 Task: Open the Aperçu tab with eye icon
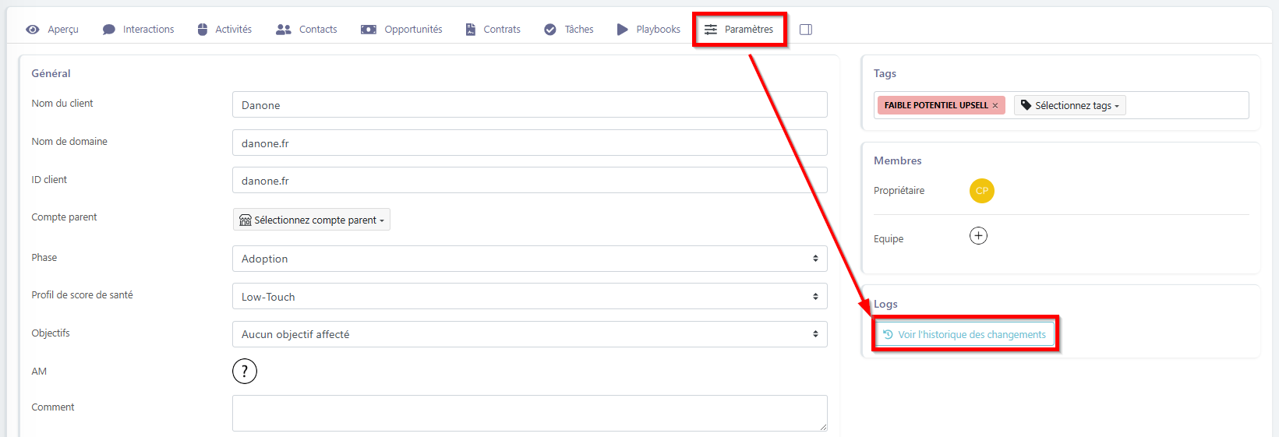point(52,30)
